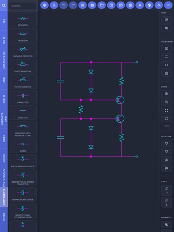Pick the Reactor component
174x232 pixels.
point(23,113)
